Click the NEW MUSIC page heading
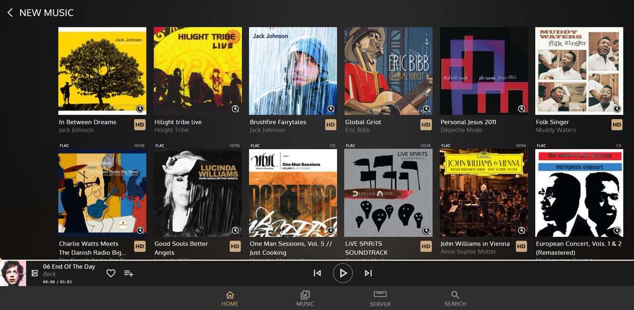The height and width of the screenshot is (310, 634). click(46, 13)
